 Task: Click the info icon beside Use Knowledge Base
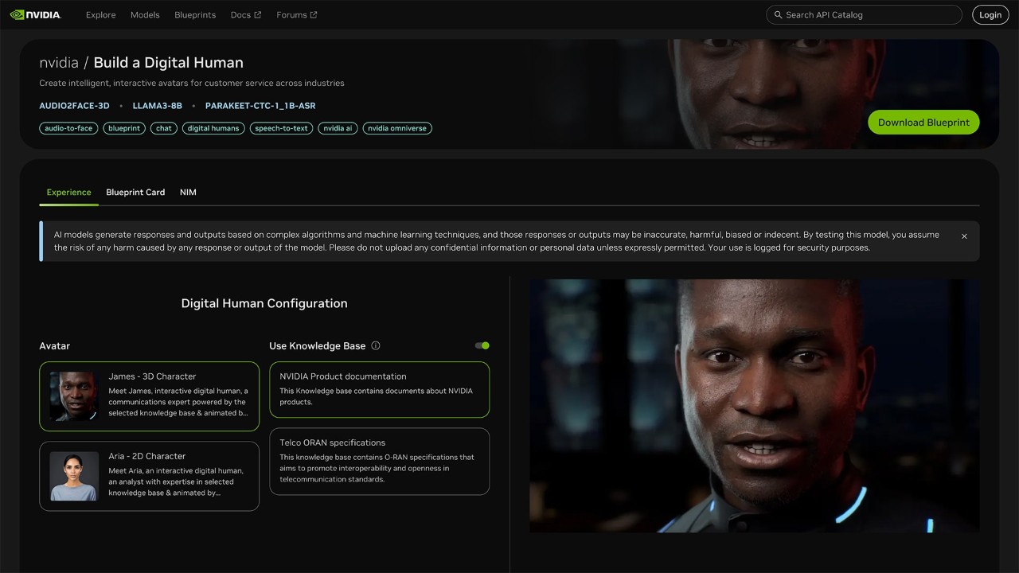(375, 345)
